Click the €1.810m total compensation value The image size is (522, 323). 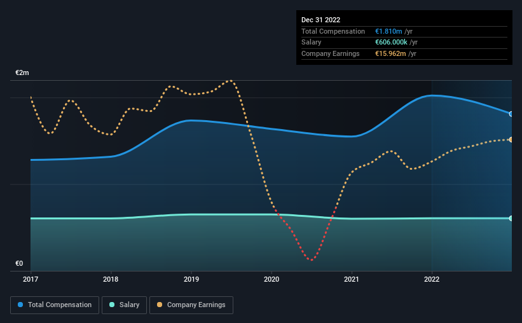coord(388,31)
